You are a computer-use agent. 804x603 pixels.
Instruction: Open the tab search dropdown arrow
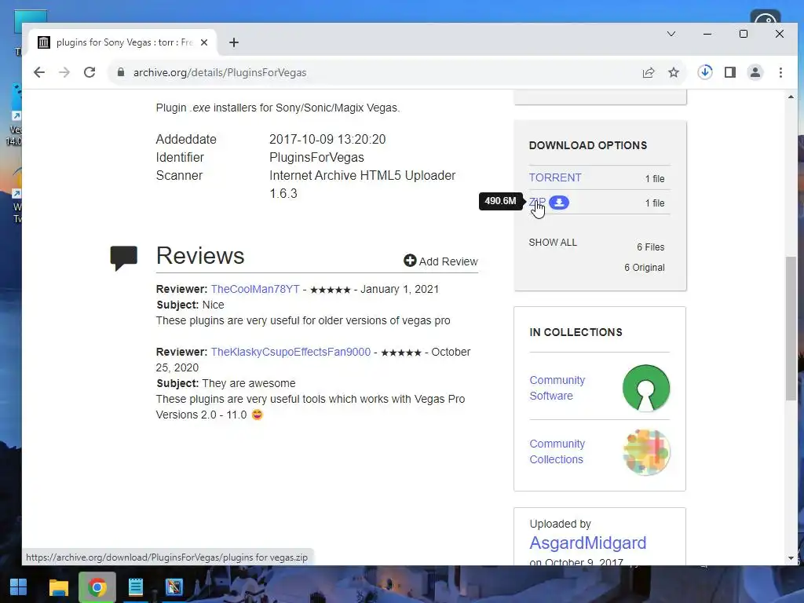coord(671,34)
